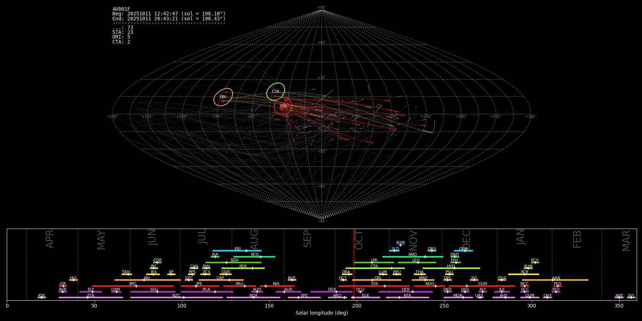Screen dimensions: 642x321
Task: Click the NUE shower marker in timeline
Action: 292,280
